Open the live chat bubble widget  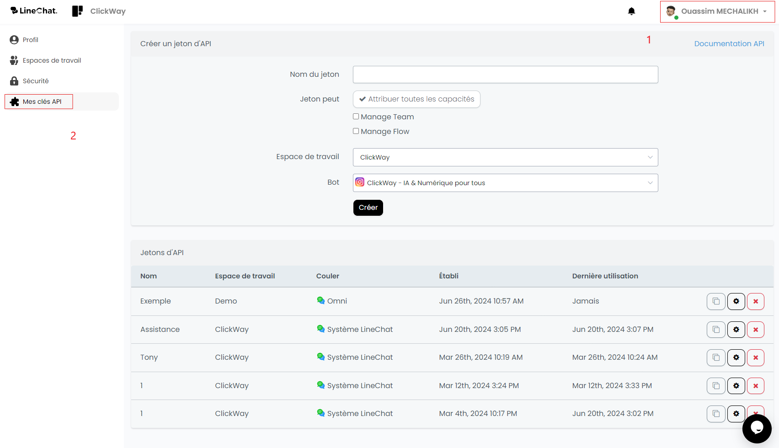pyautogui.click(x=757, y=428)
